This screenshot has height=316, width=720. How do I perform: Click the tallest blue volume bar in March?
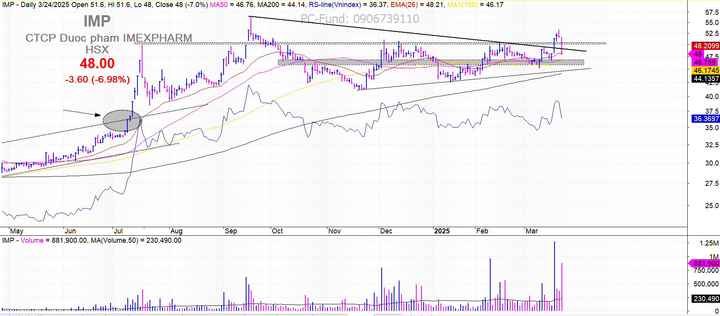555,276
